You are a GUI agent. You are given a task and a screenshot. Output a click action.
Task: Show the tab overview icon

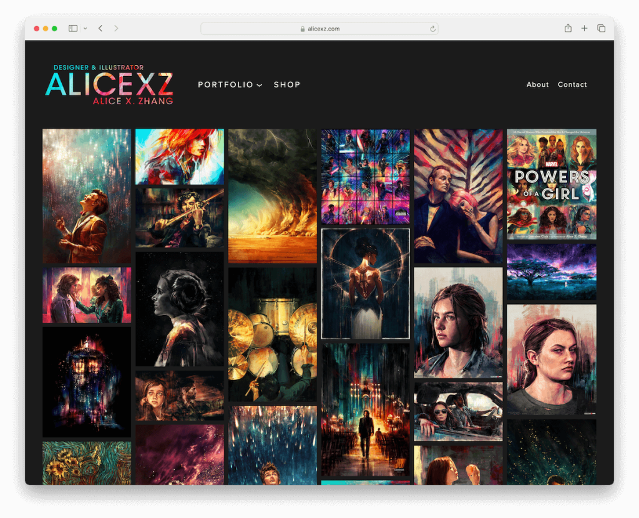(601, 28)
